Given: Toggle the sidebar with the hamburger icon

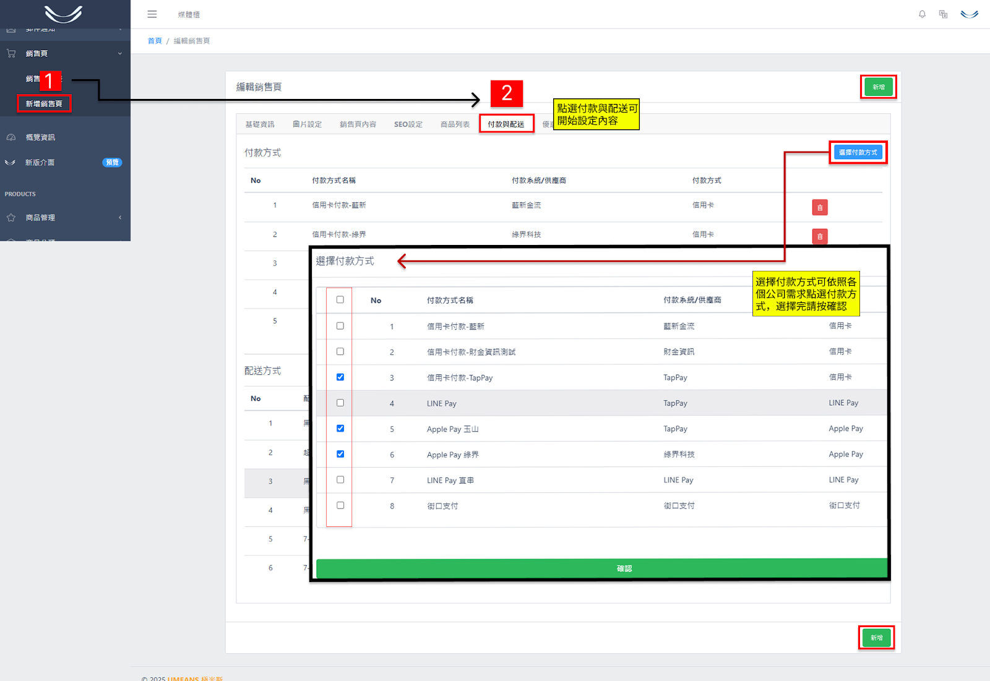Looking at the screenshot, I should click(x=152, y=14).
